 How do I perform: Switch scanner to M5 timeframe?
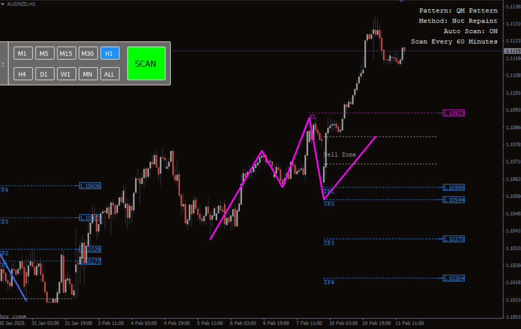[45, 53]
